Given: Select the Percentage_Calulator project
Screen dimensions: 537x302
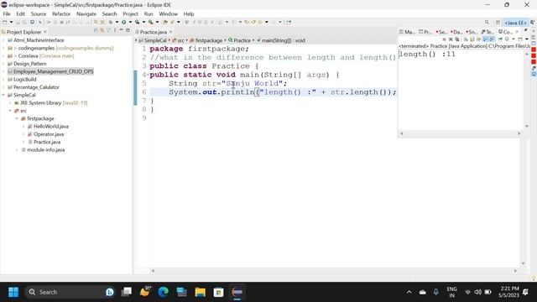Looking at the screenshot, I should click(36, 87).
